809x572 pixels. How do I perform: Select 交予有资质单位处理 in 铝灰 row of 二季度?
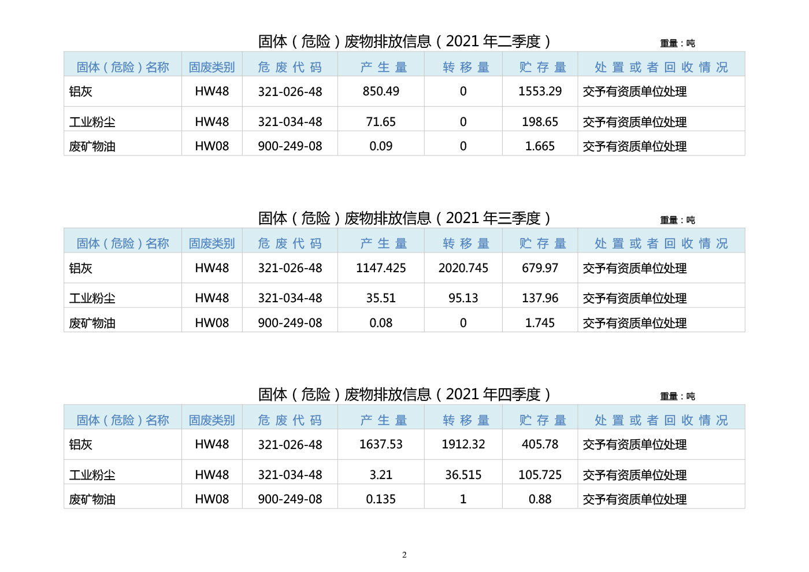(x=634, y=91)
